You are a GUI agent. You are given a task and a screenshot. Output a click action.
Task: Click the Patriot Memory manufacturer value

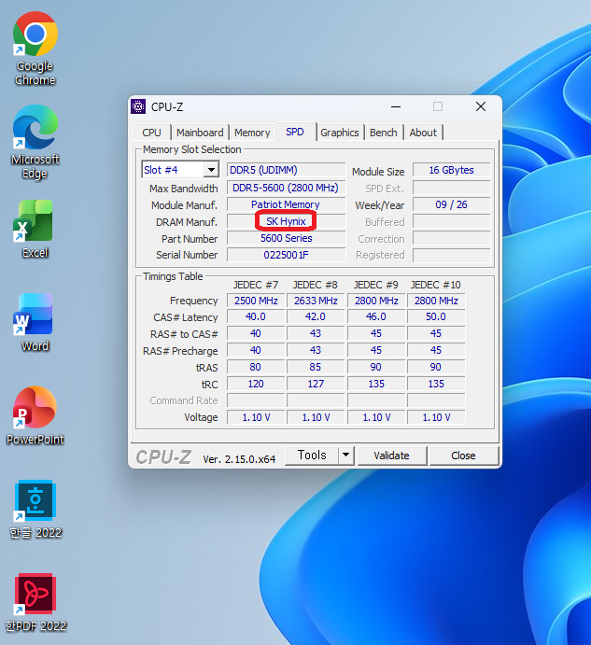click(286, 204)
